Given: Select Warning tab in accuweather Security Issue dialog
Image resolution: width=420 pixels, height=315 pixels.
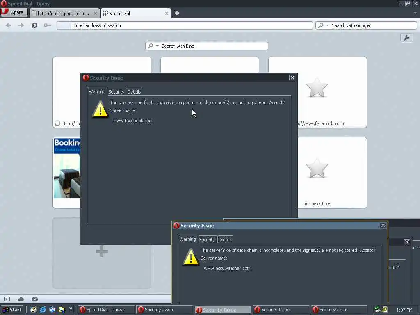Looking at the screenshot, I should [x=187, y=239].
